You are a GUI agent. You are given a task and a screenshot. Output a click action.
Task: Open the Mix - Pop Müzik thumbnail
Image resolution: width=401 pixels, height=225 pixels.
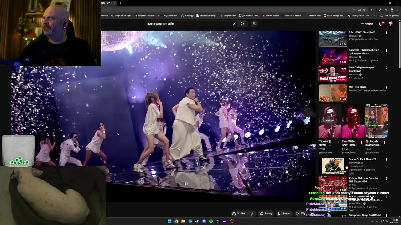pos(333,93)
